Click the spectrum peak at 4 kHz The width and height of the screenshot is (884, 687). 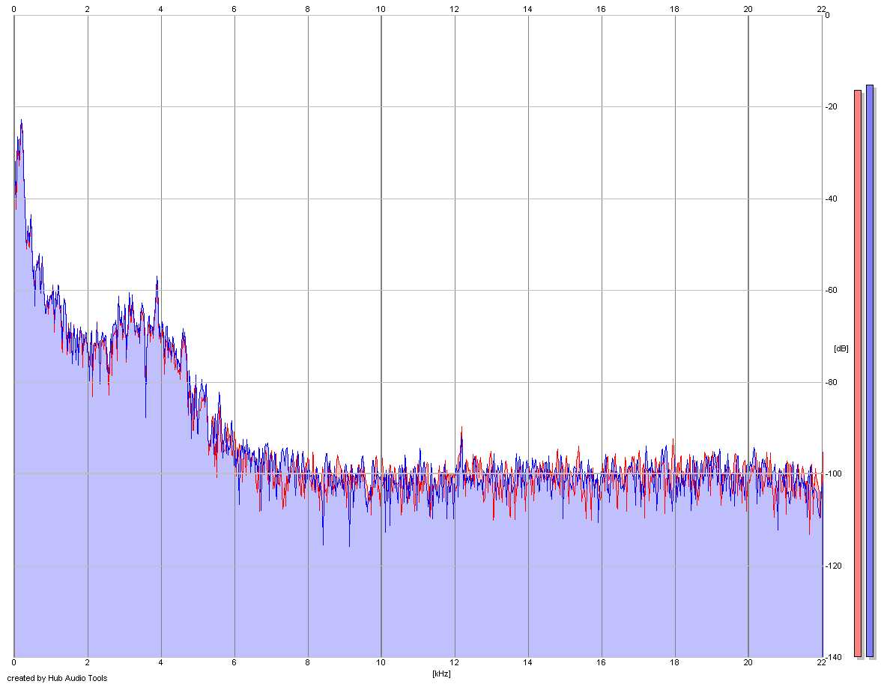(x=157, y=278)
